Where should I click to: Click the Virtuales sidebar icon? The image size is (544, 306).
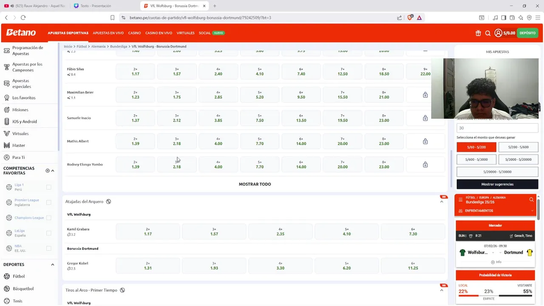pyautogui.click(x=6, y=133)
